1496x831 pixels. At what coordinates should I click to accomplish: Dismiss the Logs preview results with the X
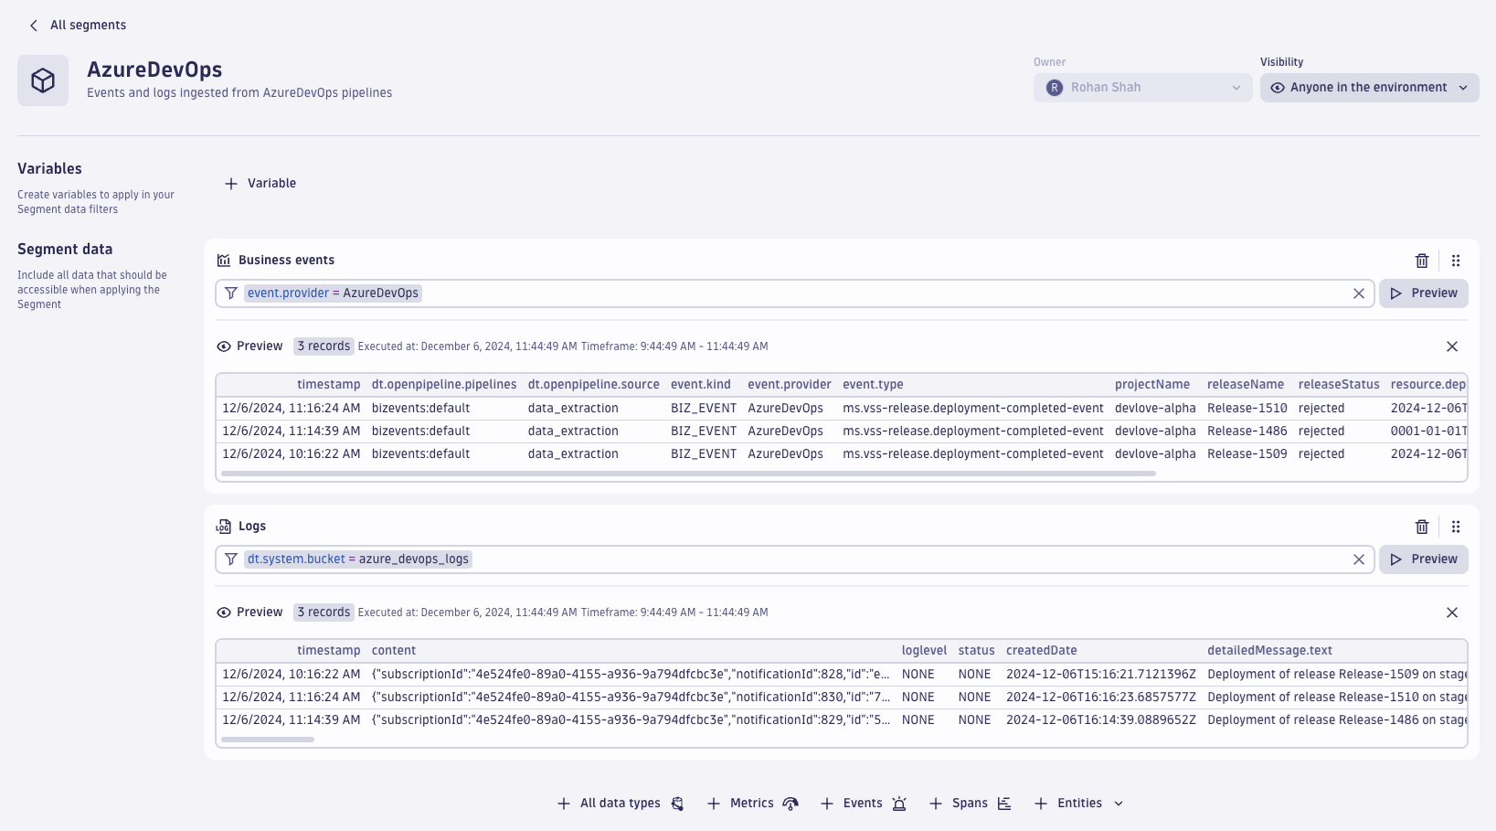1452,613
